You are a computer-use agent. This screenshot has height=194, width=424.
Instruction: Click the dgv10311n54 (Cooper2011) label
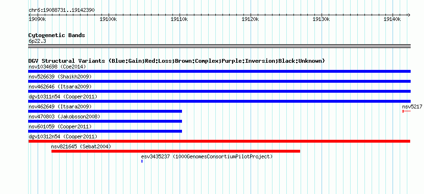point(63,97)
